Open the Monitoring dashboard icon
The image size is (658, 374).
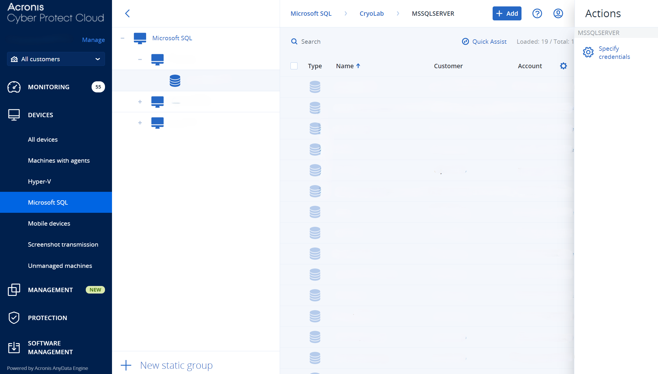tap(14, 87)
